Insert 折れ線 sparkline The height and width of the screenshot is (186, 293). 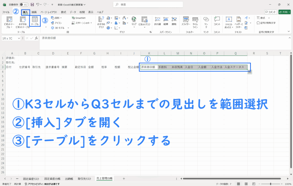157,21
